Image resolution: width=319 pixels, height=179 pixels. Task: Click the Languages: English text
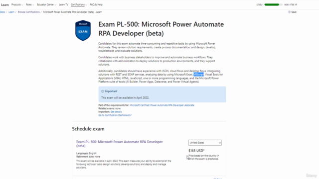click(x=86, y=153)
